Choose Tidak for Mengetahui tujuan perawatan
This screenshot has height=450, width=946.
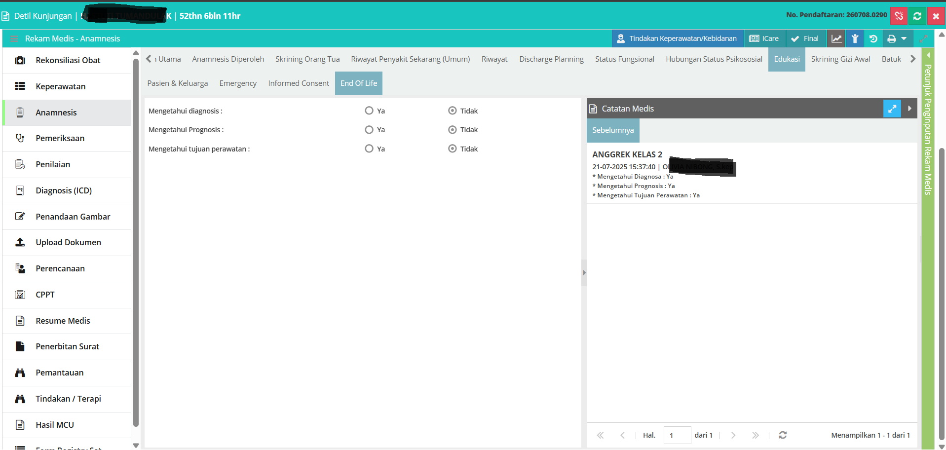453,149
